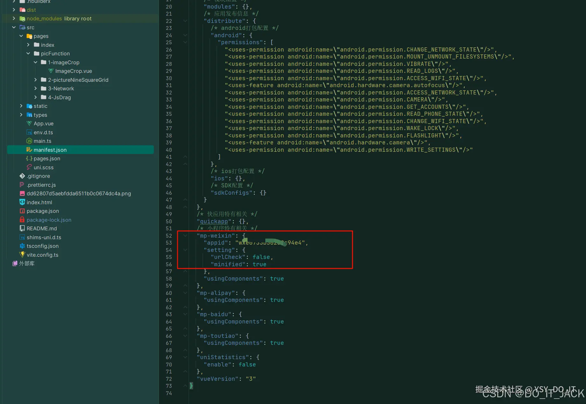Click the static resources folder icon

click(x=29, y=106)
